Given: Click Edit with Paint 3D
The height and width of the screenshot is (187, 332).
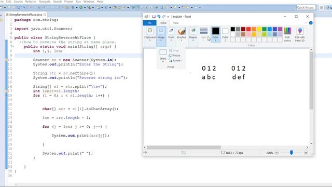Looking at the screenshot, I should click(x=300, y=34).
